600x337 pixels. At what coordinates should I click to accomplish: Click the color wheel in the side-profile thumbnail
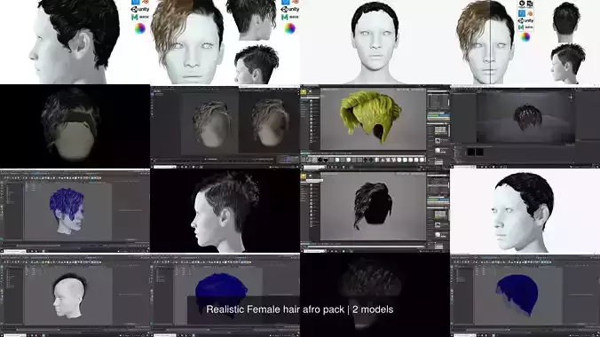tap(140, 28)
